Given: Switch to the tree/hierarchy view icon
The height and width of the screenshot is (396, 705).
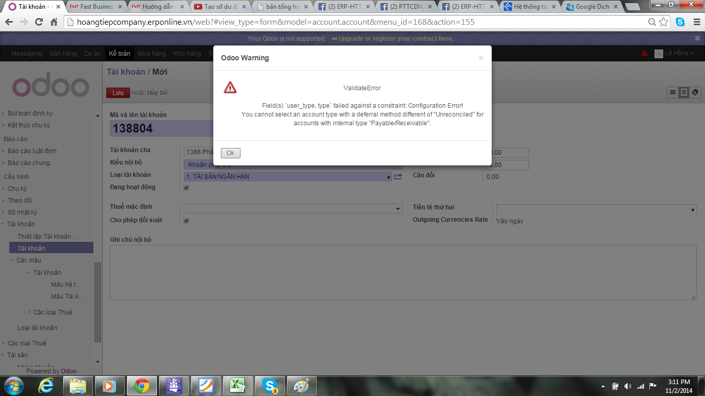Looking at the screenshot, I should (x=695, y=93).
